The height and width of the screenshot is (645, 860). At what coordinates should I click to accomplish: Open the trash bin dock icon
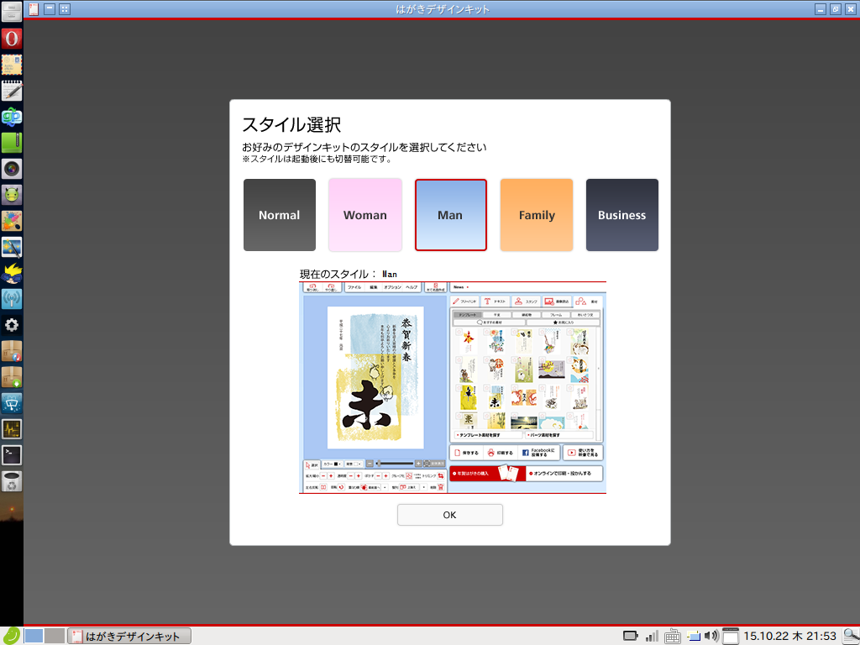(x=12, y=481)
